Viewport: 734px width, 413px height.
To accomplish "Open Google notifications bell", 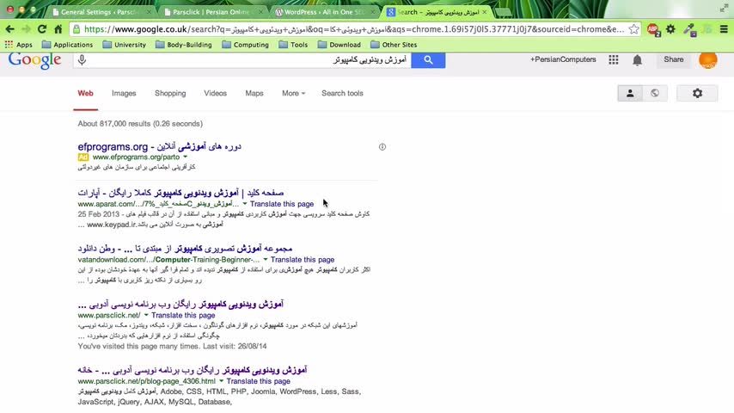I will coord(637,60).
